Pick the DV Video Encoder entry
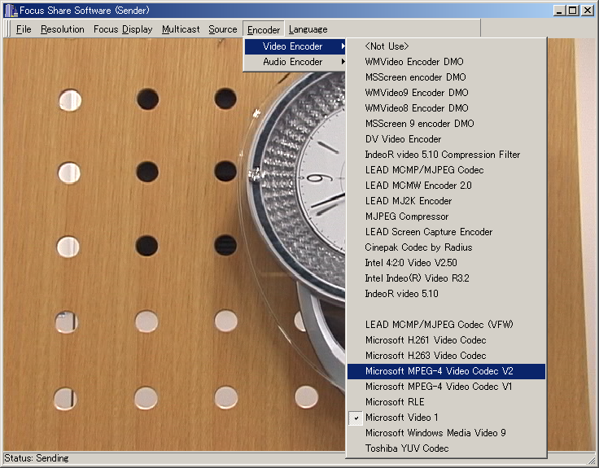599x468 pixels. pyautogui.click(x=404, y=139)
